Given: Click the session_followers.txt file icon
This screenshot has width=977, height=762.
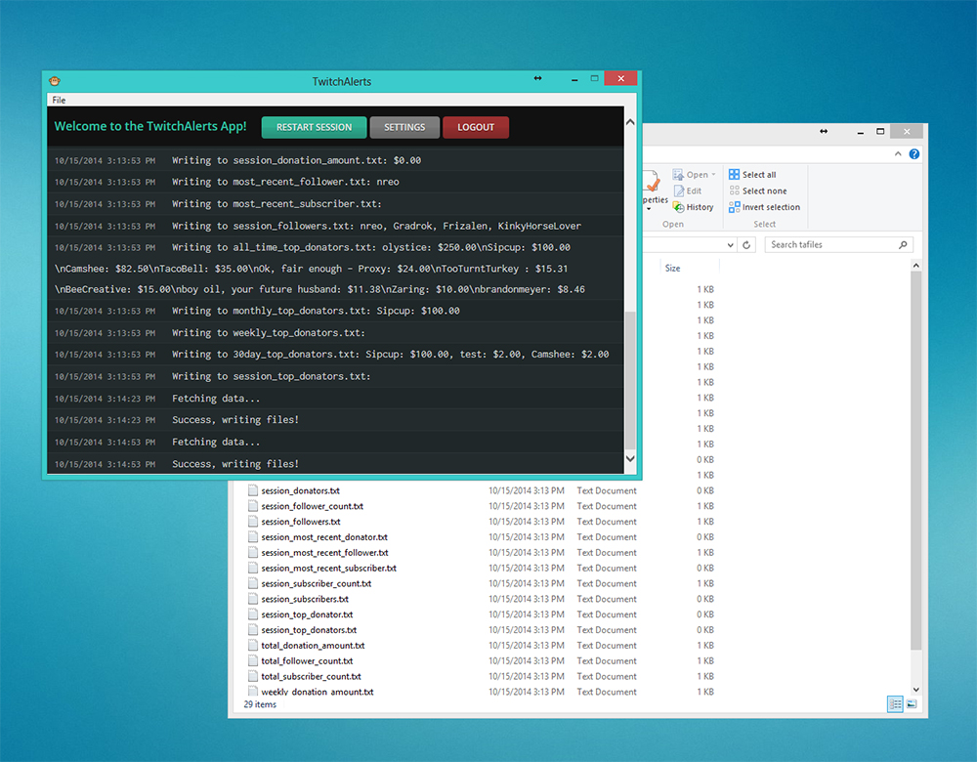Looking at the screenshot, I should tap(253, 522).
